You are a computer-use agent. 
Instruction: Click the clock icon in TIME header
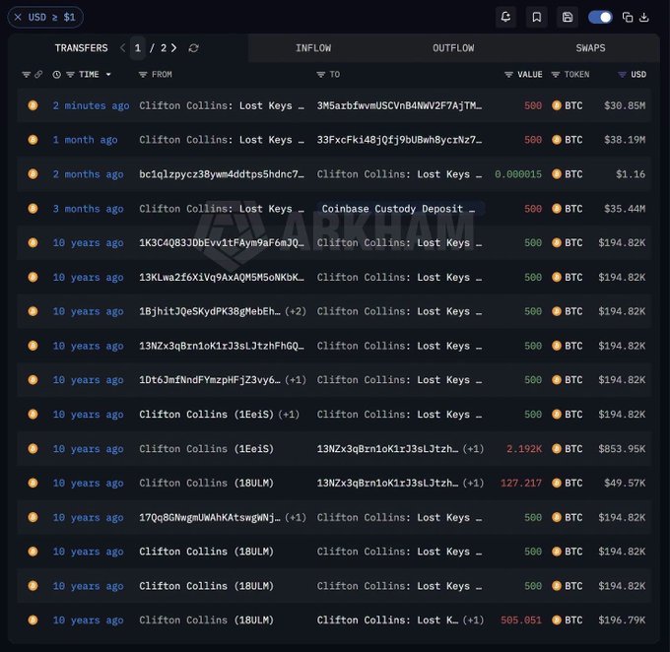[56, 75]
